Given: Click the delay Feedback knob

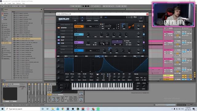Looking at the screenshot, I should tap(88, 42).
